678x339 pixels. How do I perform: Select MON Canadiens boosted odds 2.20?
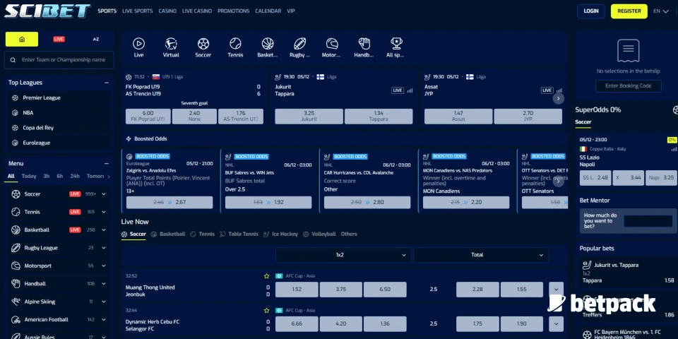(466, 203)
